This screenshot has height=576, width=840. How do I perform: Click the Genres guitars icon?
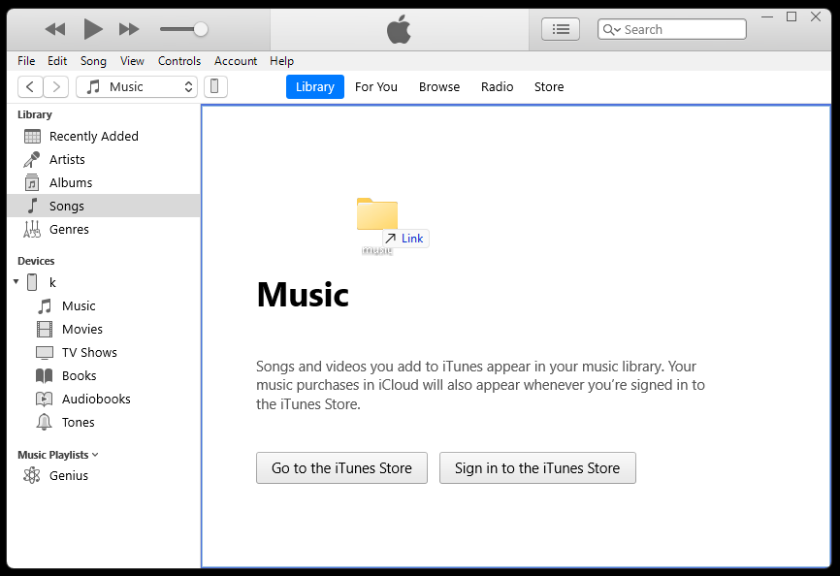[32, 229]
